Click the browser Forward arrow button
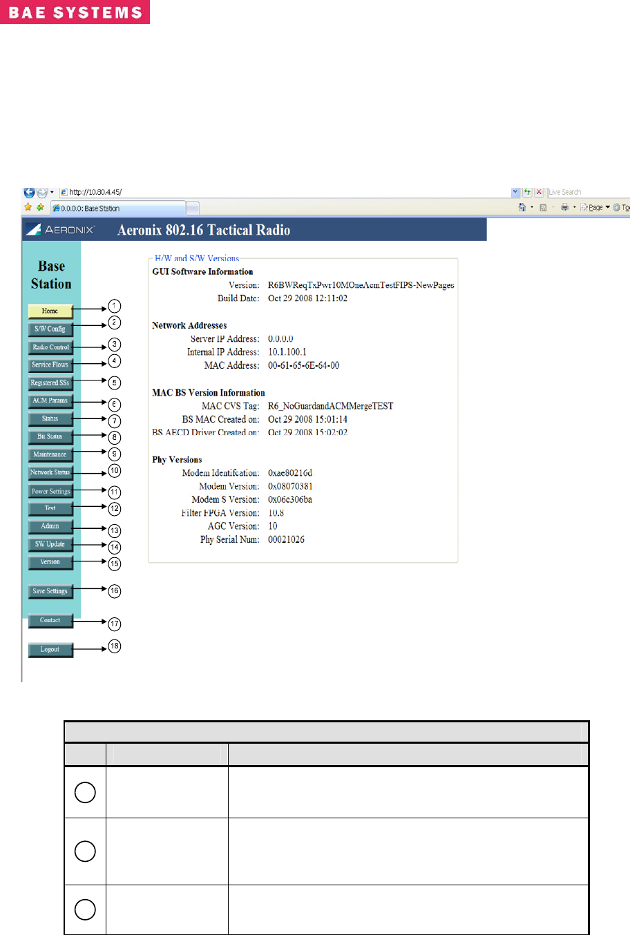 pyautogui.click(x=42, y=193)
